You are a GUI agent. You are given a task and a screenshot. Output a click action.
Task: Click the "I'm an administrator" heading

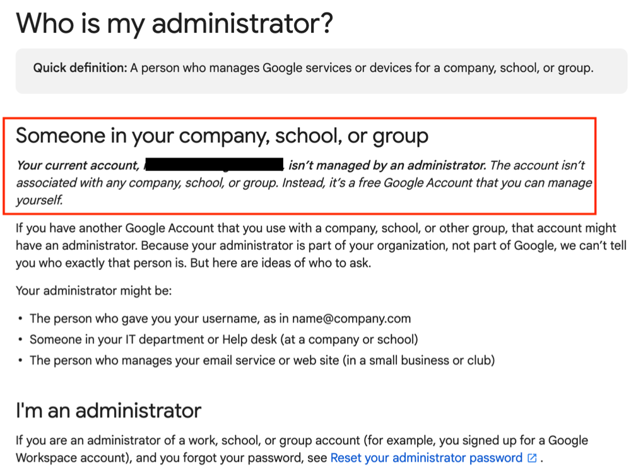coord(109,411)
